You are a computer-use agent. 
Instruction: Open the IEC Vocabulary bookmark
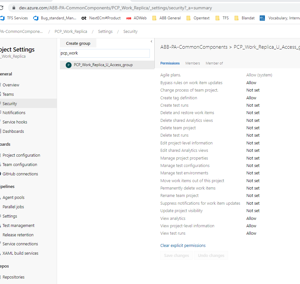point(280,18)
